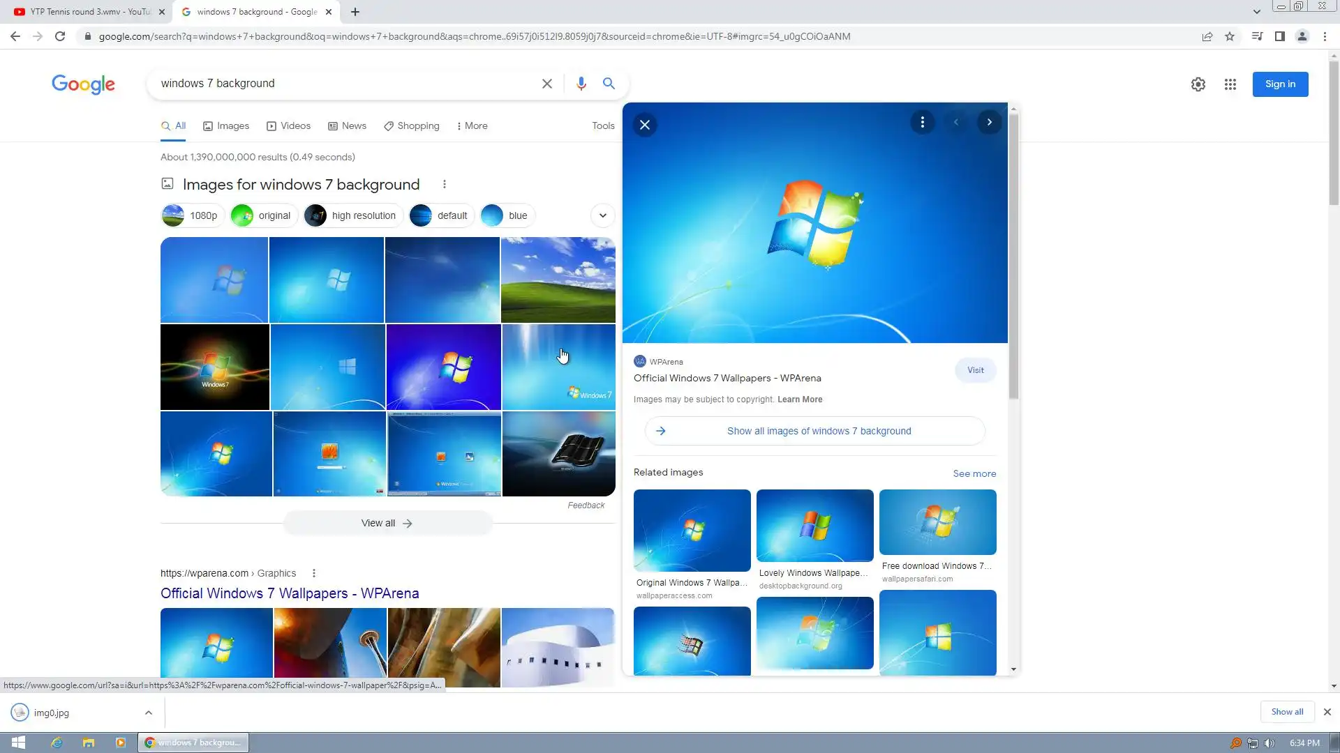Viewport: 1340px width, 753px height.
Task: Go to next image in preview
Action: tap(989, 123)
